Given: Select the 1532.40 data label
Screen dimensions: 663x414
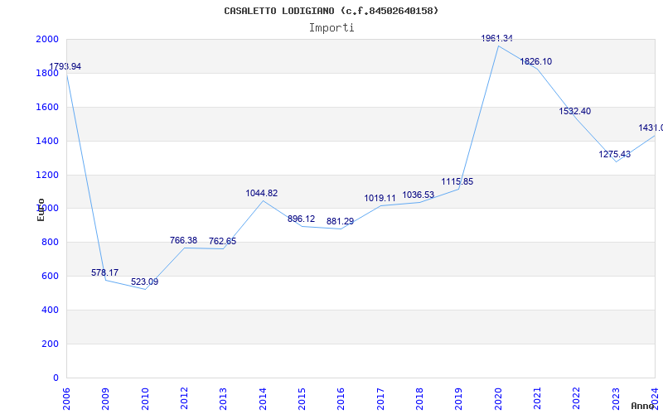Looking at the screenshot, I should pos(575,112).
